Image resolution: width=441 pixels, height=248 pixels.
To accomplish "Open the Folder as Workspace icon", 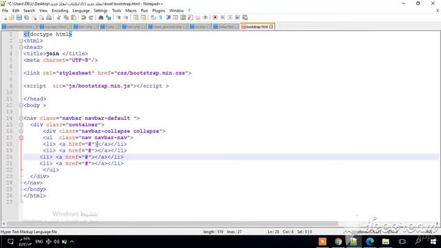I will pyautogui.click(x=198, y=17).
